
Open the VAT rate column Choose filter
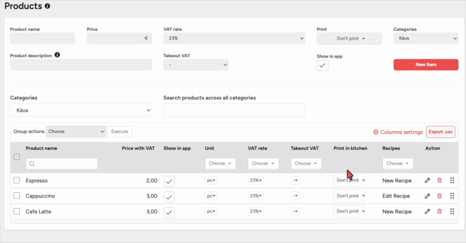[263, 163]
